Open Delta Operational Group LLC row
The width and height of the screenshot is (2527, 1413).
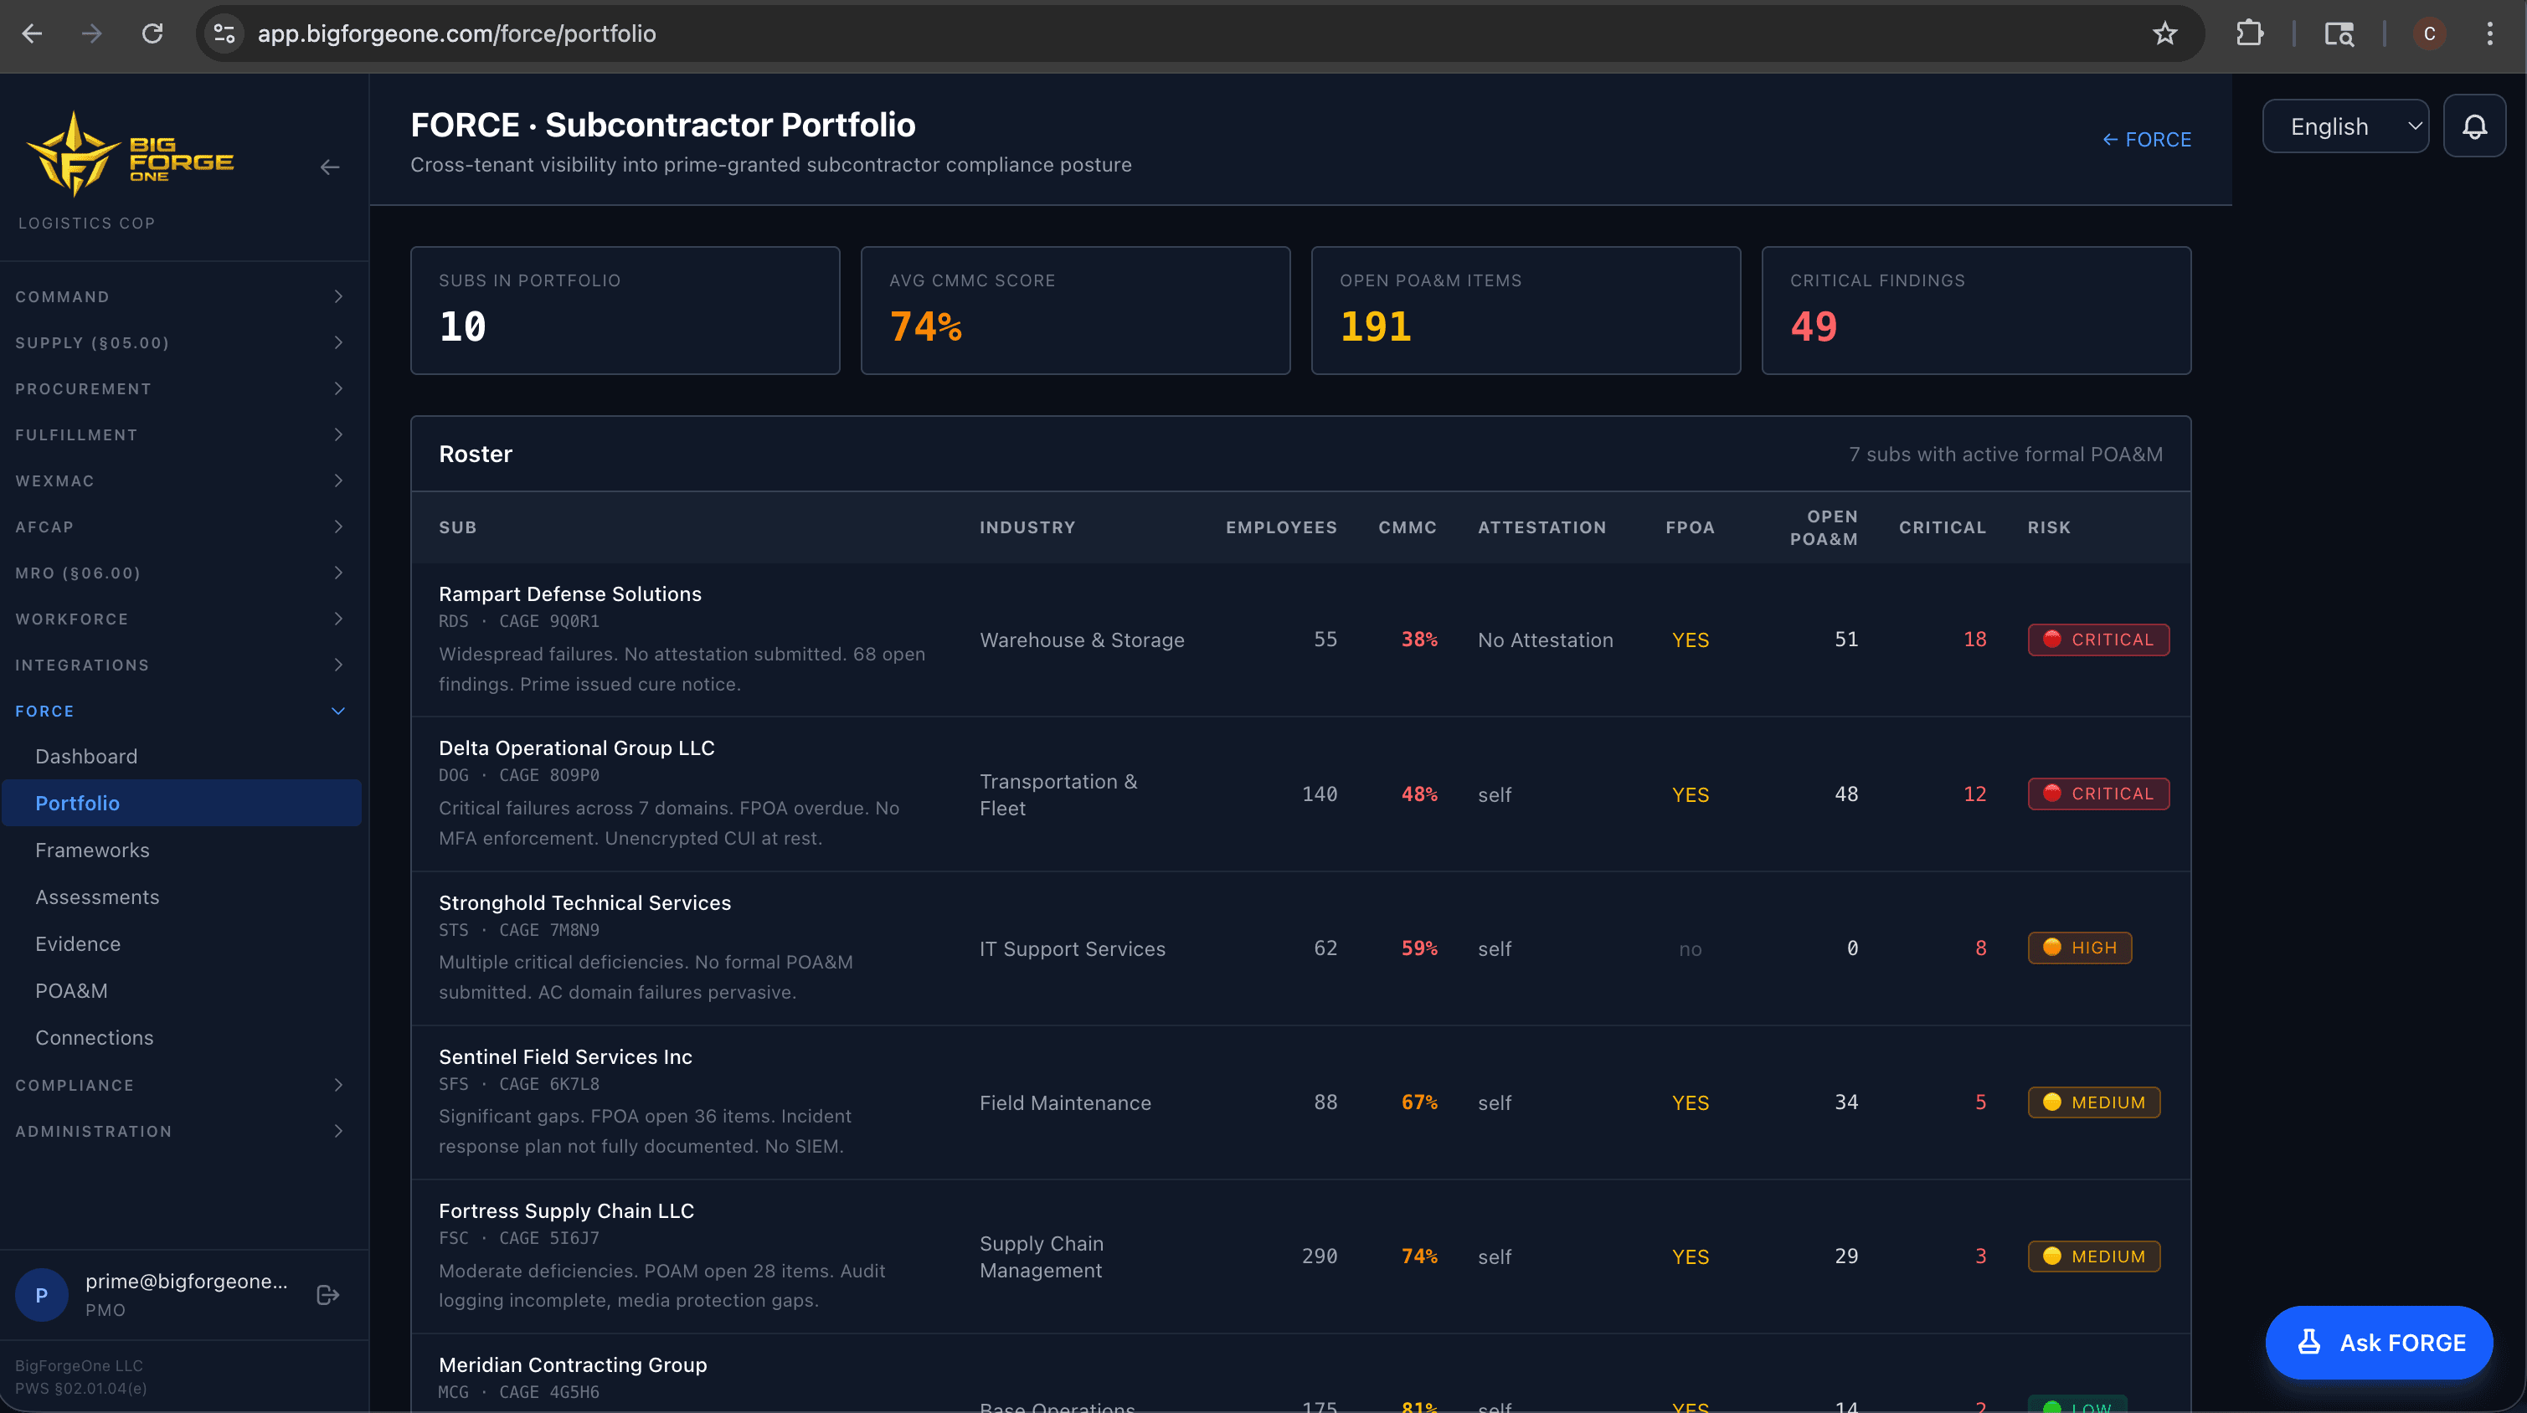1301,794
